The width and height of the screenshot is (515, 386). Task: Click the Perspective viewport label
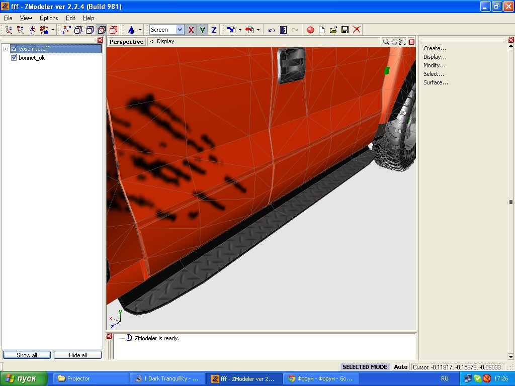click(x=126, y=42)
